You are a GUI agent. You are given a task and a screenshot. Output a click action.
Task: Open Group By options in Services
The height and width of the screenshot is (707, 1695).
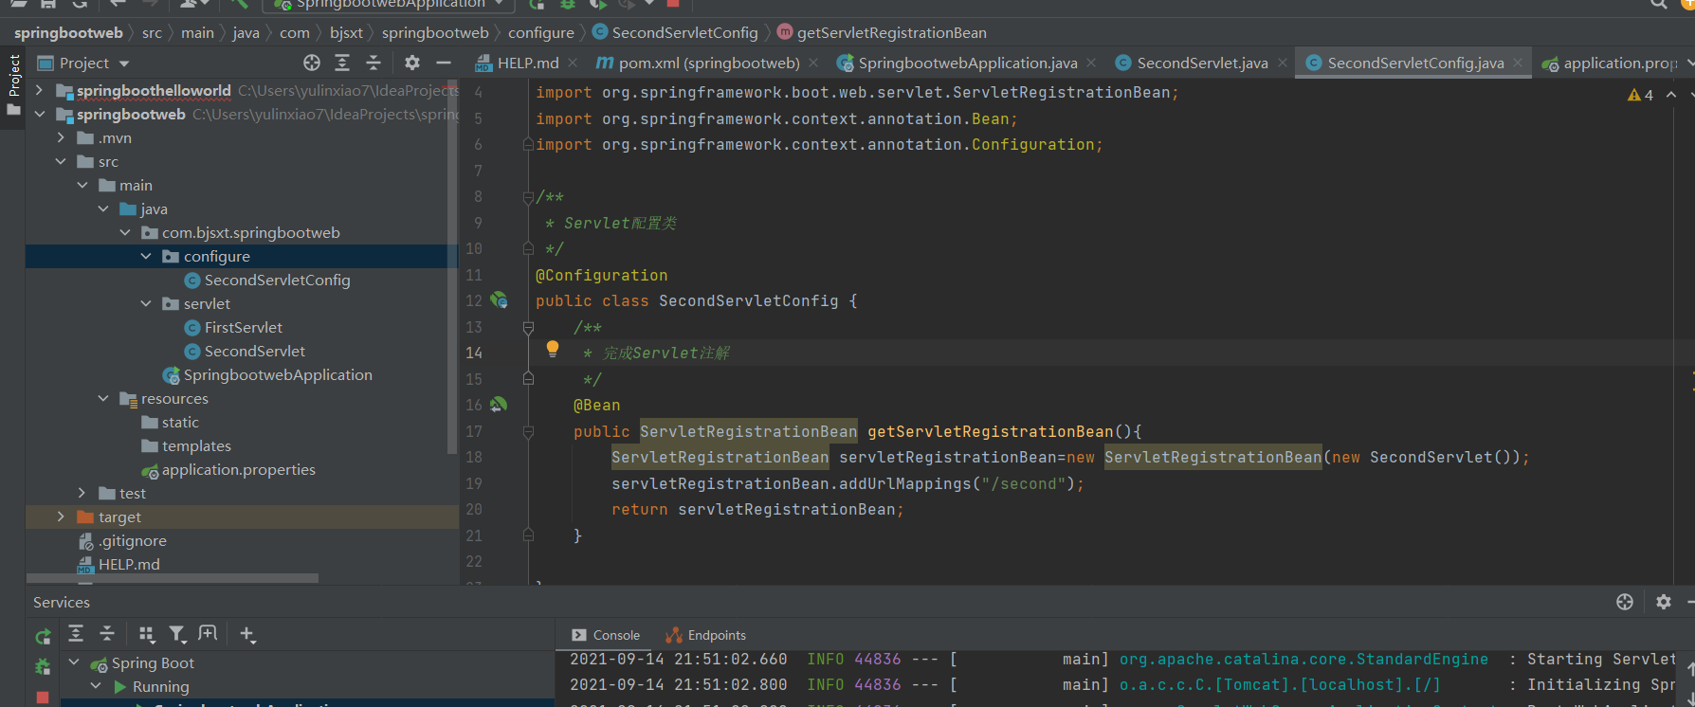[x=146, y=634]
